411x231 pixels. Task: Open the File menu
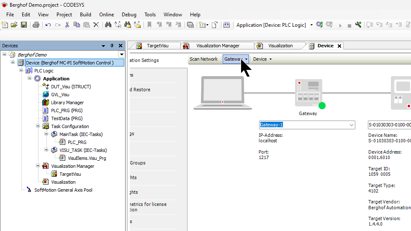pos(10,15)
